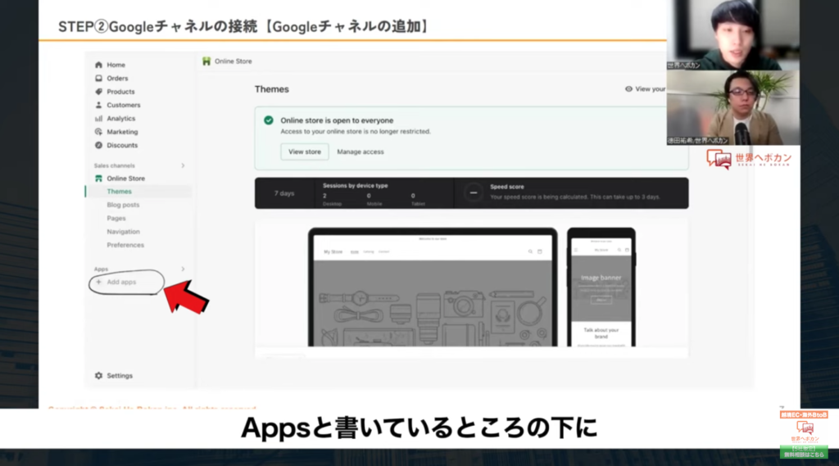Click the eye icon next to View your

tap(628, 88)
